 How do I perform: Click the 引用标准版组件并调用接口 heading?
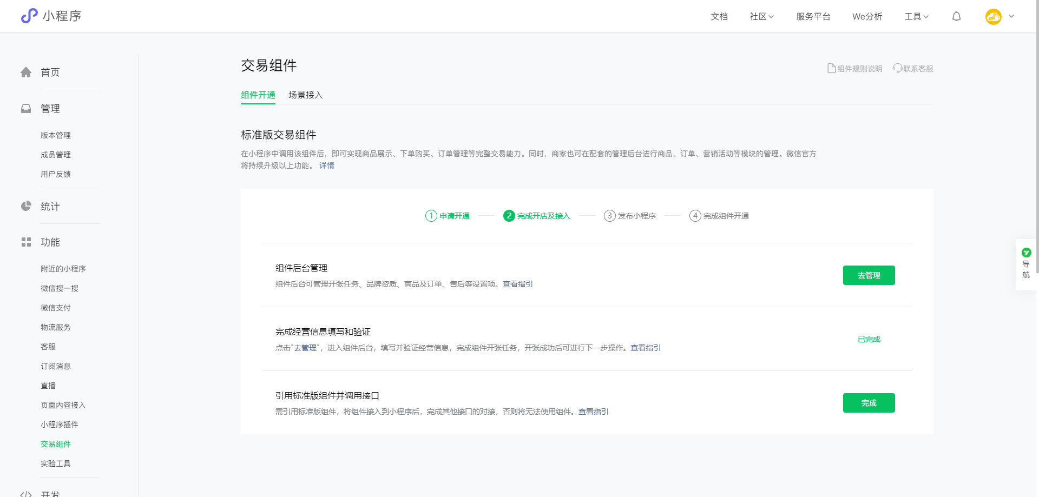tap(327, 395)
